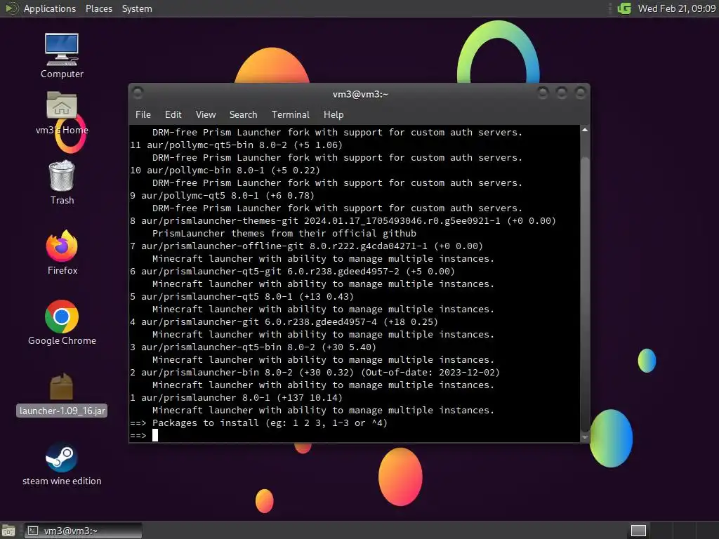This screenshot has width=719, height=539.
Task: Open the System menu in top panel
Action: pyautogui.click(x=137, y=8)
